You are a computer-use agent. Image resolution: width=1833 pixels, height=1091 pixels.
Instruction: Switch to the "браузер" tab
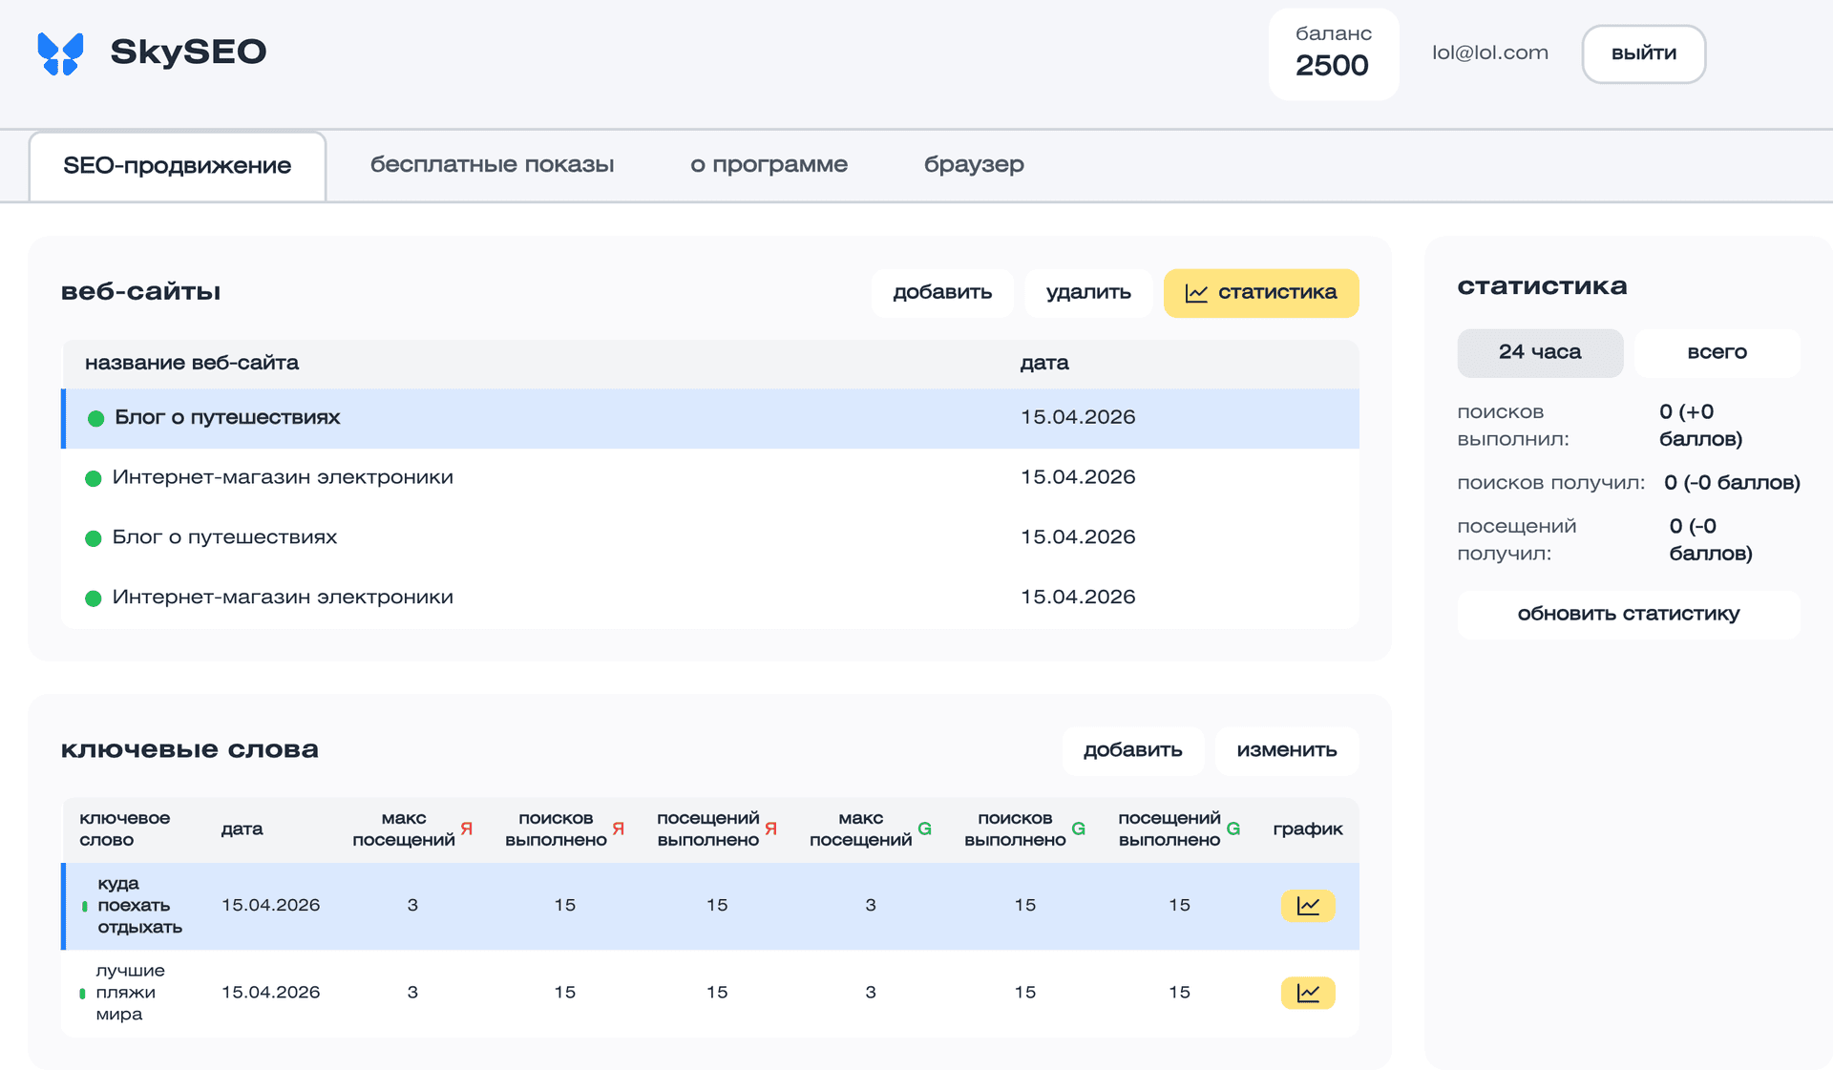tap(974, 164)
